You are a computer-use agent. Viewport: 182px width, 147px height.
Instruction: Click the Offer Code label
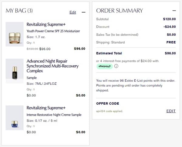click(108, 103)
